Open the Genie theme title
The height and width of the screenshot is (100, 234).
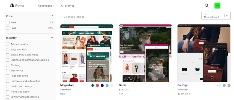123,85
